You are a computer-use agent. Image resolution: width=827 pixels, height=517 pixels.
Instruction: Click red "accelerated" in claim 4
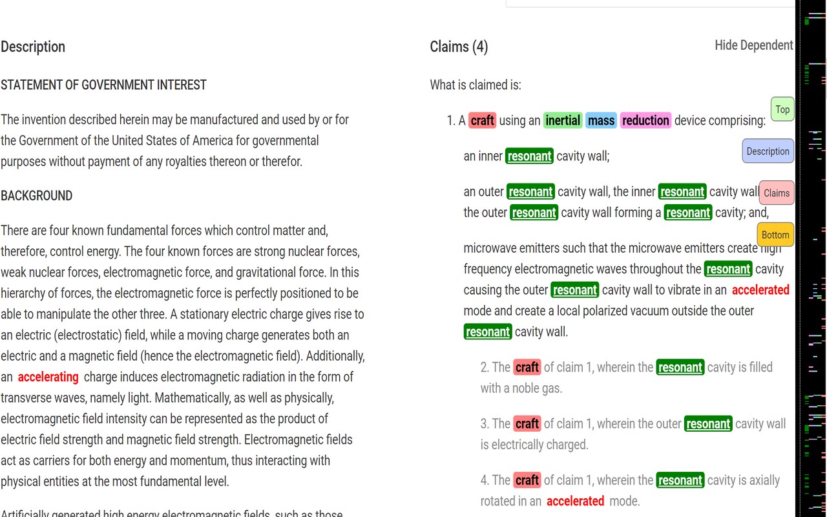[575, 501]
